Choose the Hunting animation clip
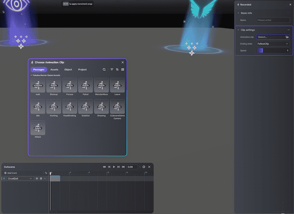The image size is (294, 214). 54,107
